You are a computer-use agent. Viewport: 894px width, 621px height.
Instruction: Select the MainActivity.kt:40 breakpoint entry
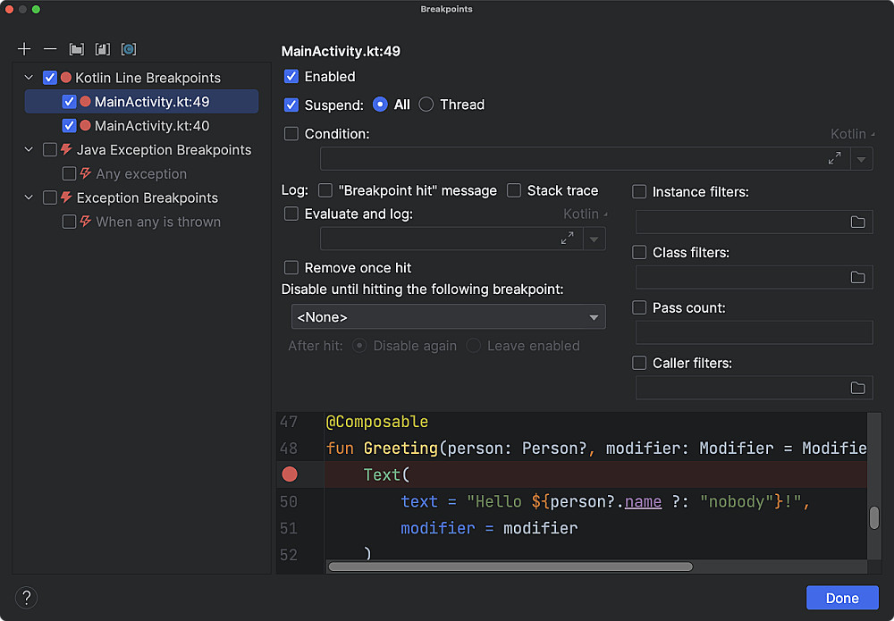point(152,126)
